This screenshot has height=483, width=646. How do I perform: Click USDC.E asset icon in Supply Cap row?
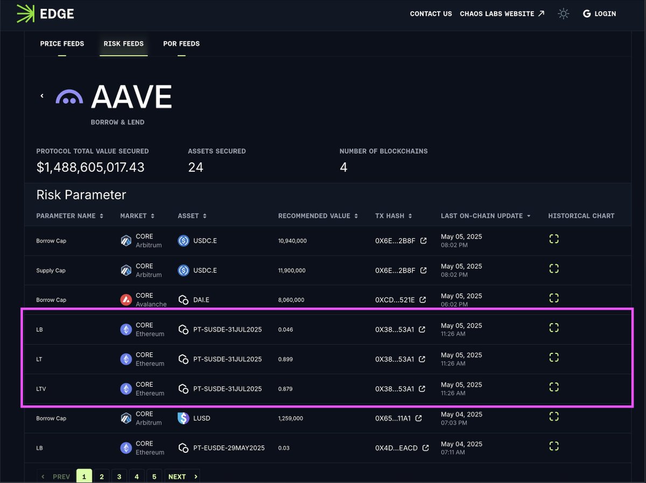184,271
